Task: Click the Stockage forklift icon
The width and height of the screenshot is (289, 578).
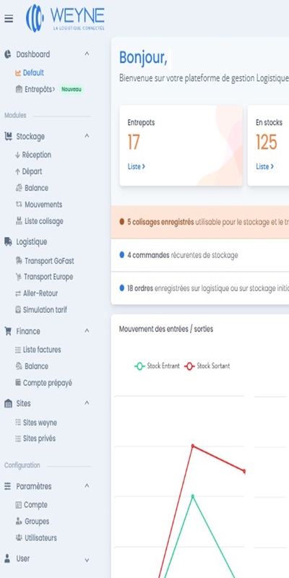Action: 8,137
